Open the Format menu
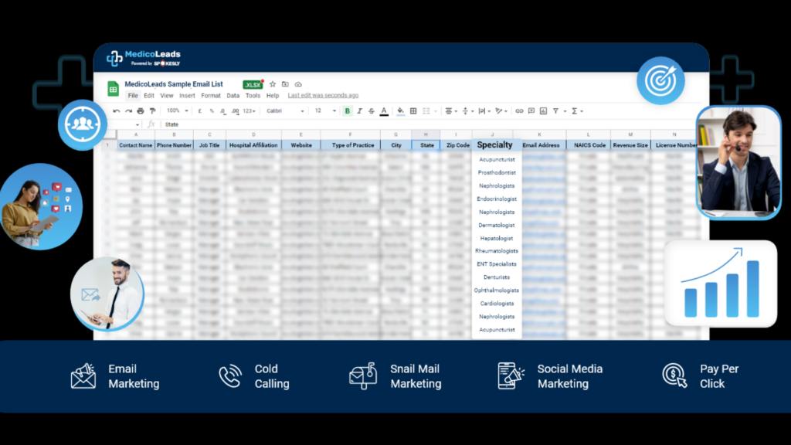This screenshot has width=791, height=445. [x=211, y=95]
